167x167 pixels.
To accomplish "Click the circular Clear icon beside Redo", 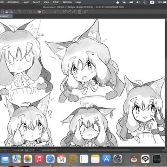I will (x=30, y=12).
